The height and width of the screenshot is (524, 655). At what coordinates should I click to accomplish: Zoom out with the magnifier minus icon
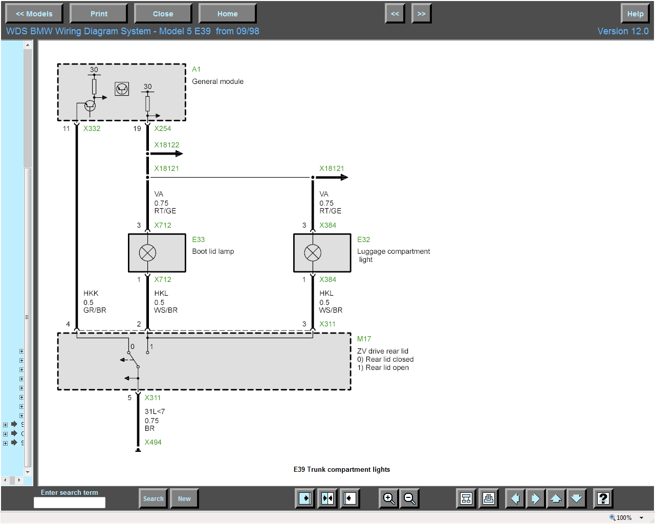tap(409, 498)
